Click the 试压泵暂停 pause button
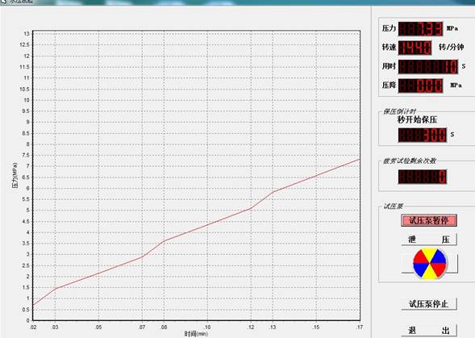Viewport: 475px width, 338px height. pos(429,220)
